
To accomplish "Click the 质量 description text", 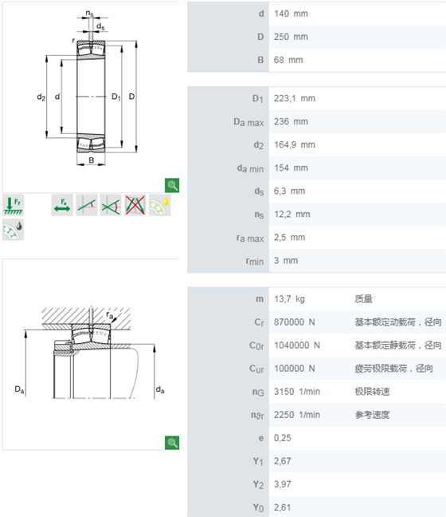I will [364, 299].
